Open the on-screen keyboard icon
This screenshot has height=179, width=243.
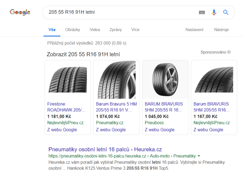coord(202,12)
